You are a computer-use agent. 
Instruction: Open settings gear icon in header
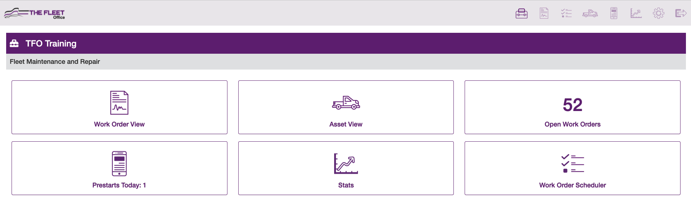[x=658, y=13]
